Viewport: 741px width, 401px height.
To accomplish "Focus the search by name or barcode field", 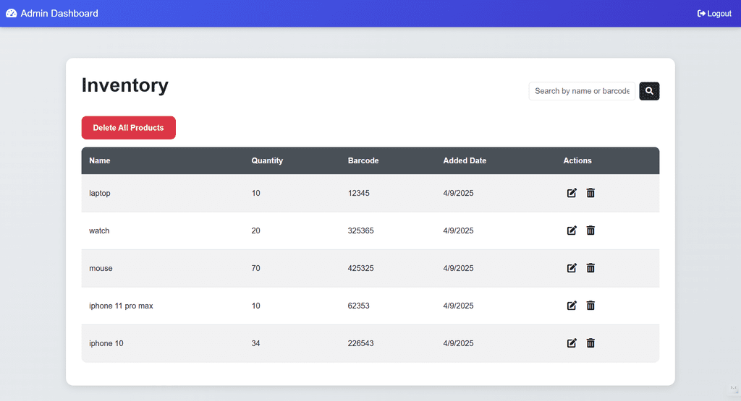I will click(x=582, y=91).
